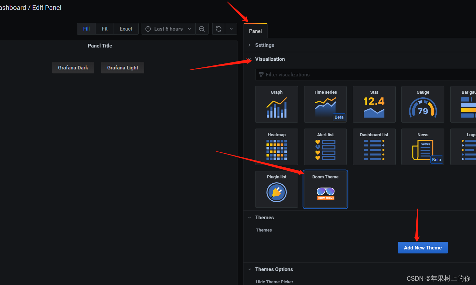Click the Themes field label
Screen dimensions: 476x285
[264, 230]
